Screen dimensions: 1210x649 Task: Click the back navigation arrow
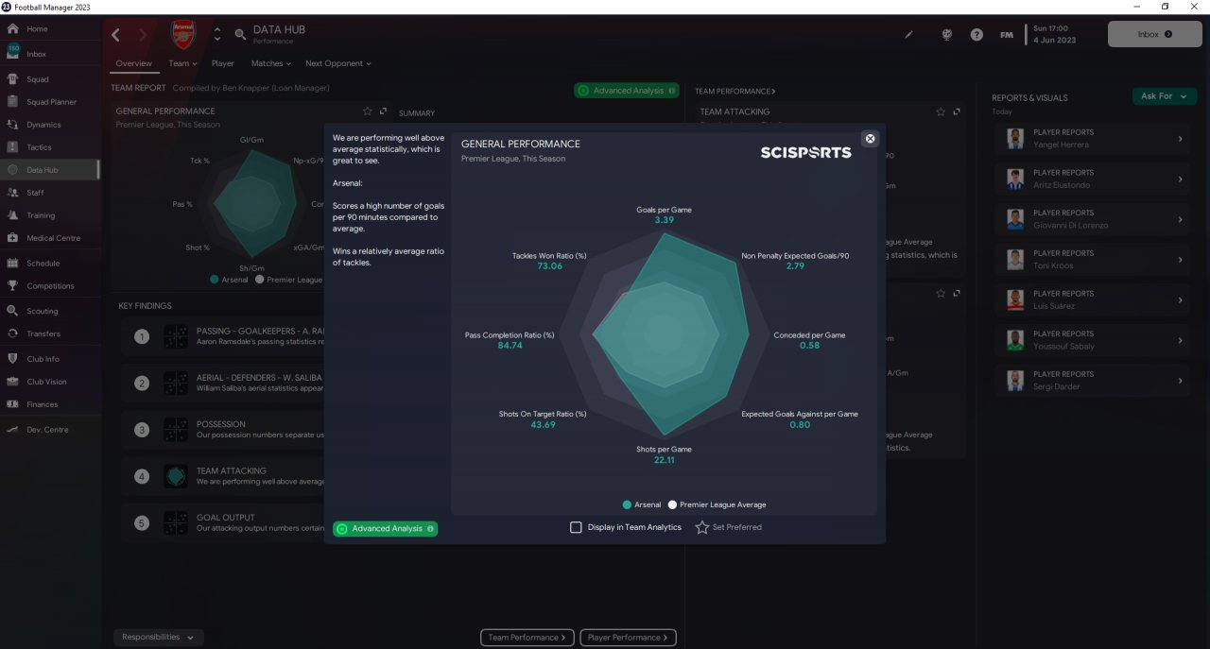[x=115, y=35]
